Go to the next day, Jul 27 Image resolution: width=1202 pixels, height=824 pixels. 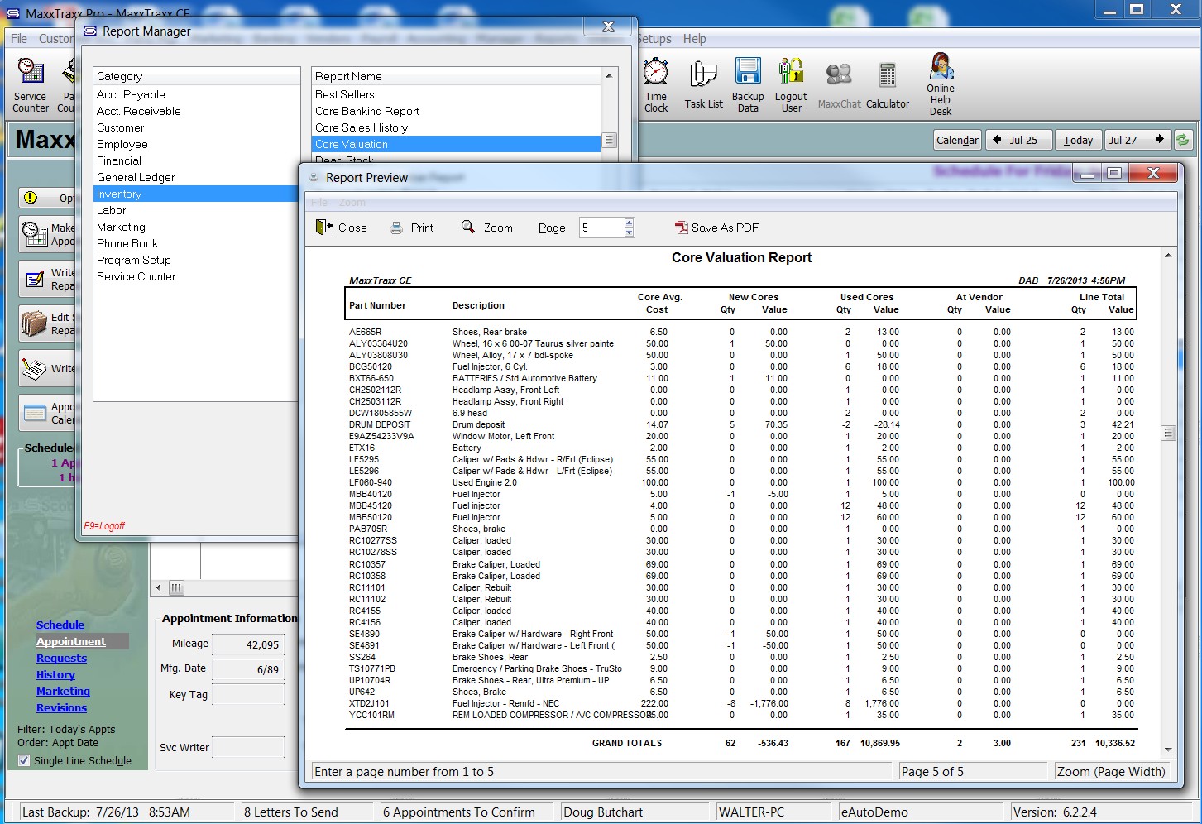[1138, 140]
